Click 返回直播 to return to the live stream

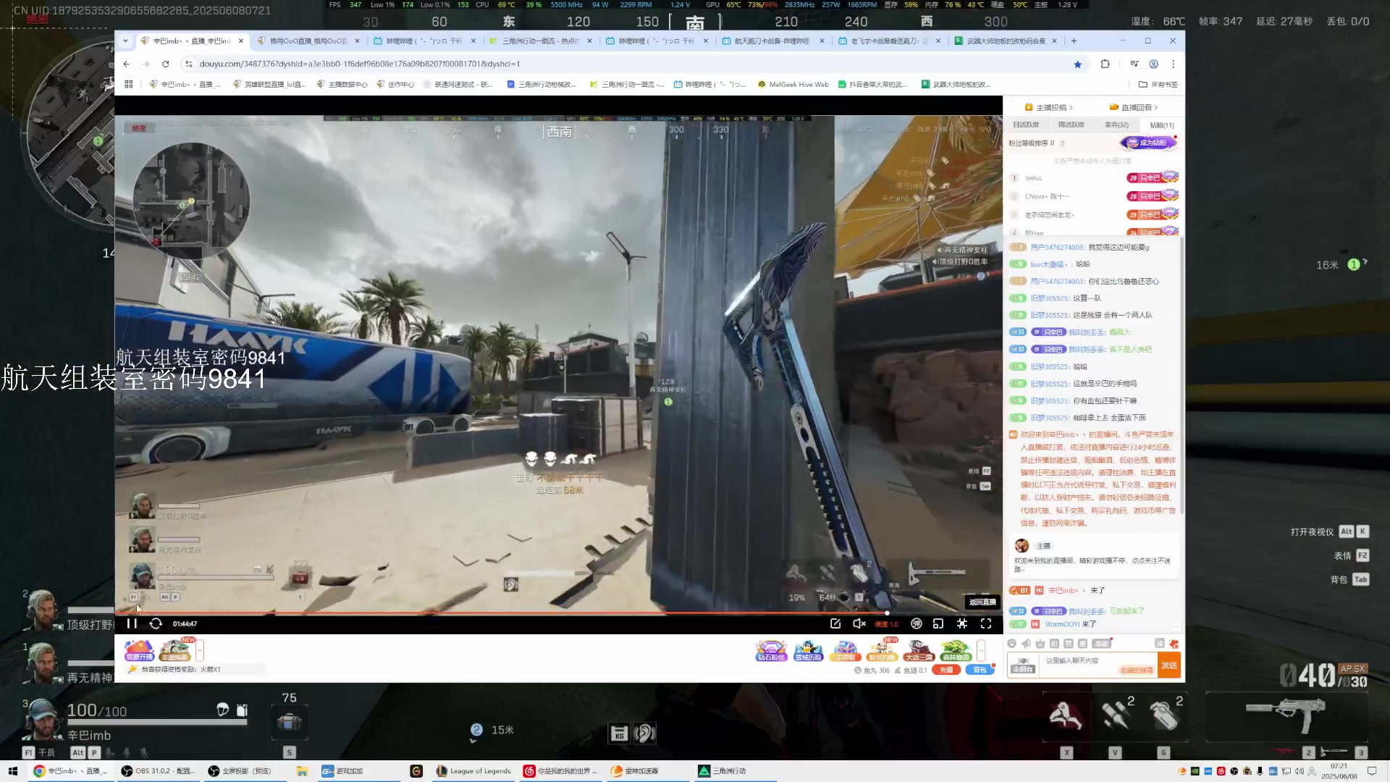[x=982, y=602]
